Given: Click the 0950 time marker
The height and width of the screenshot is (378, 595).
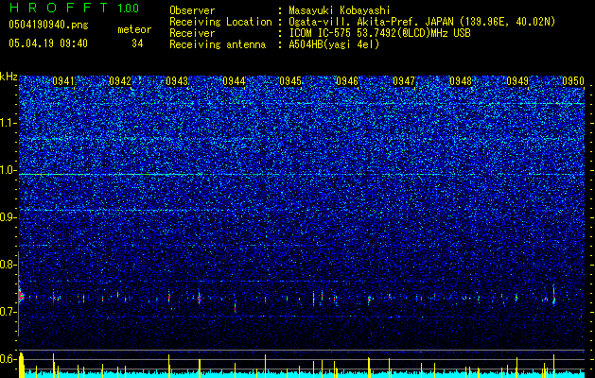Looking at the screenshot, I should pyautogui.click(x=573, y=81).
